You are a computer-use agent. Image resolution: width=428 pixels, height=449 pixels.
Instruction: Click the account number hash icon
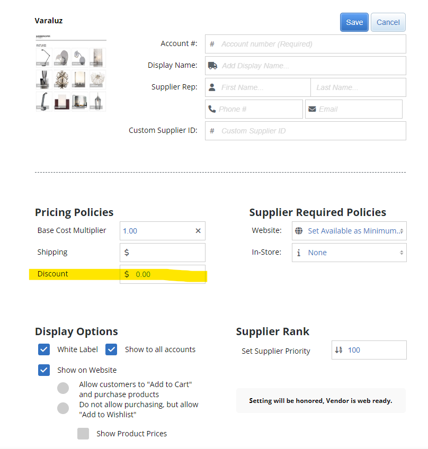[211, 44]
